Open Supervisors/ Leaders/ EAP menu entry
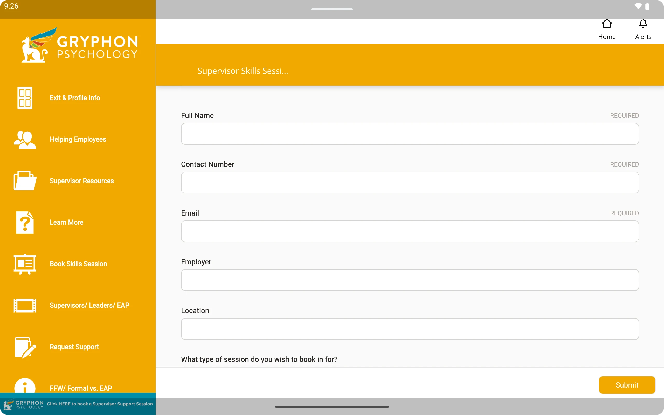664x415 pixels. point(78,305)
